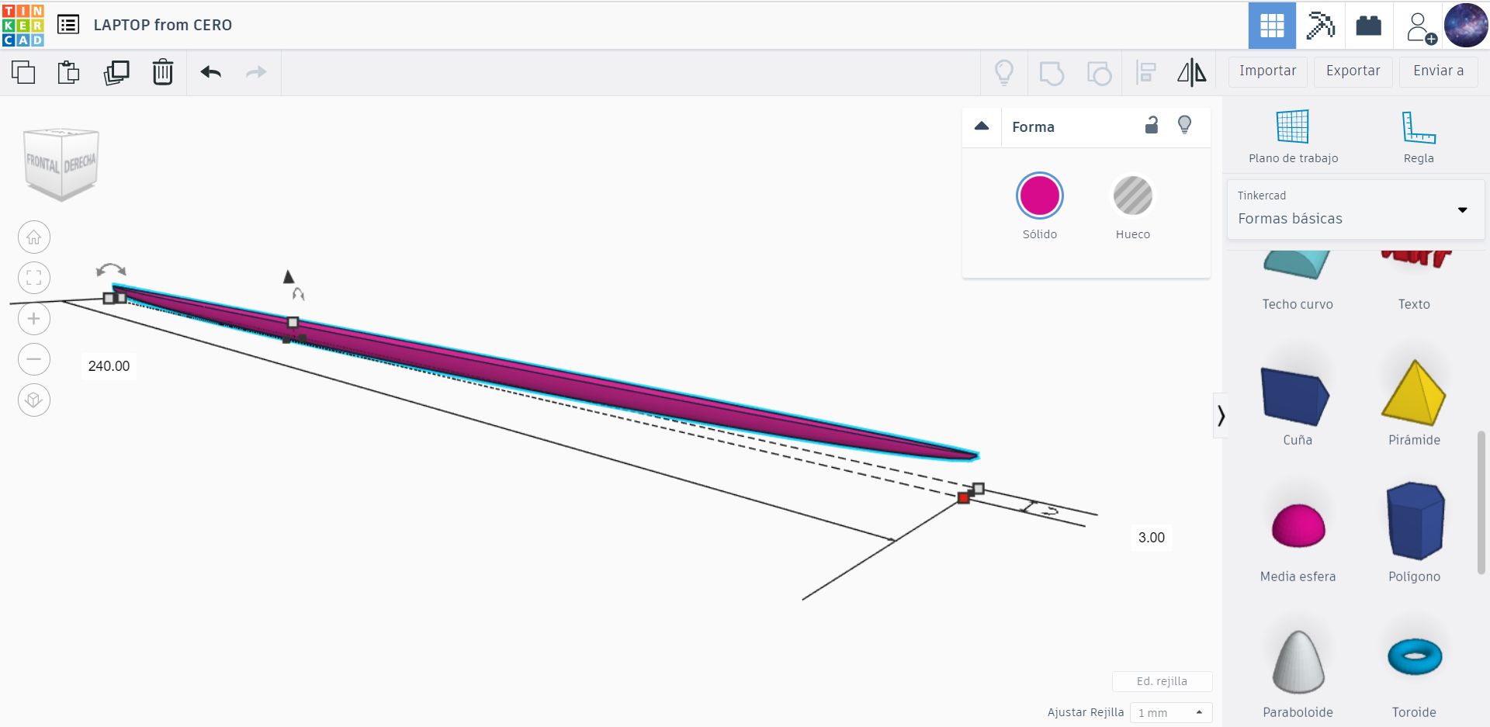Screen dimensions: 1490x727
Task: Open the Ajustar Rejilla 1 mm dropdown
Action: (1171, 712)
